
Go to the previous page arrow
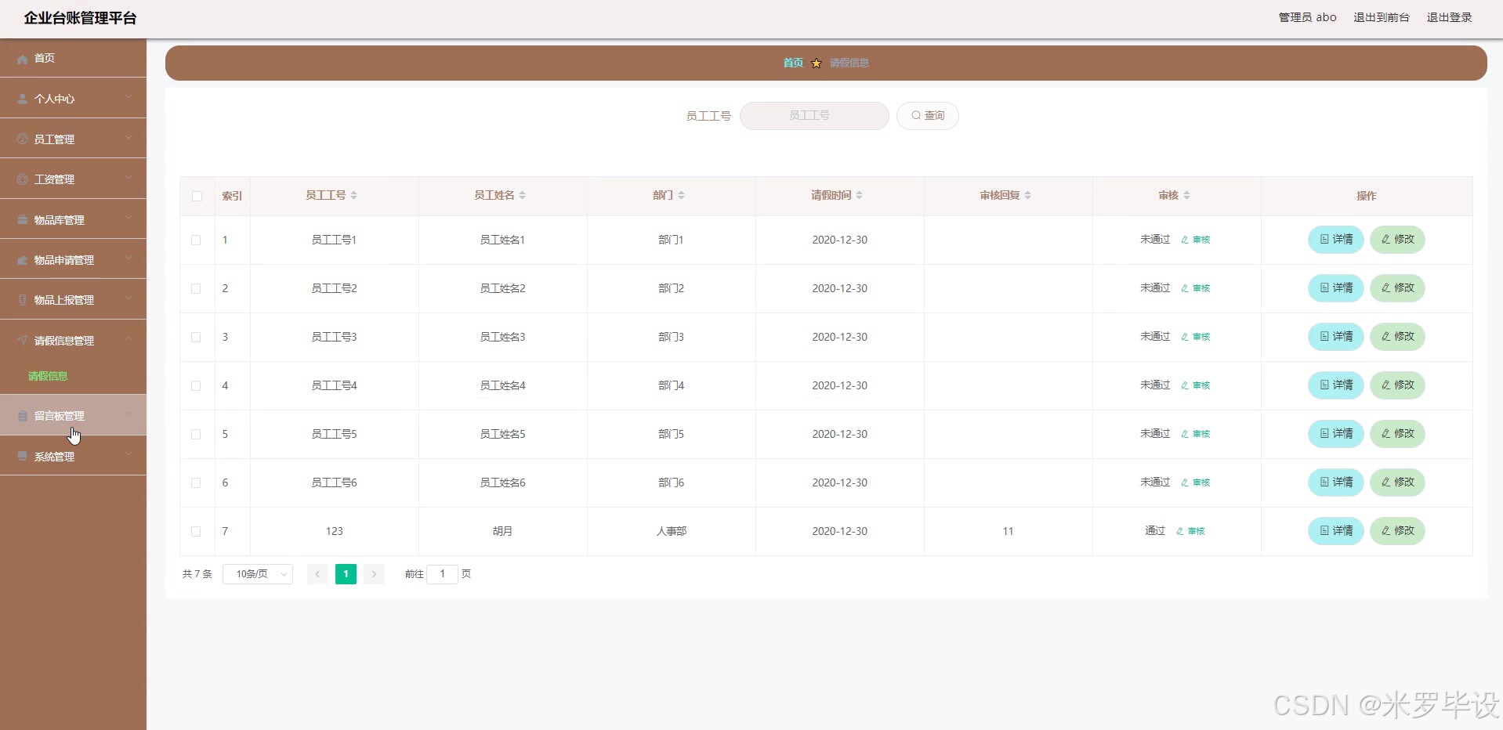click(x=317, y=574)
